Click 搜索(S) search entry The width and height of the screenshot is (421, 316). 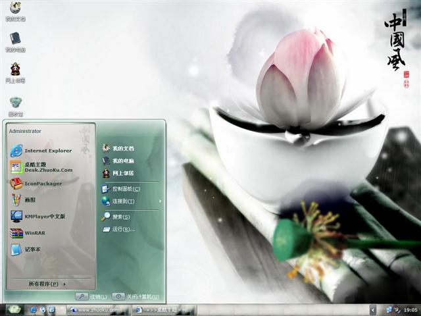pyautogui.click(x=121, y=217)
